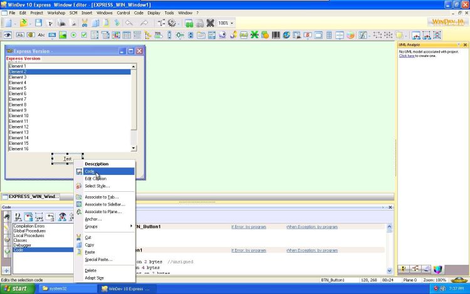Insert a chart pie control icon

350,35
